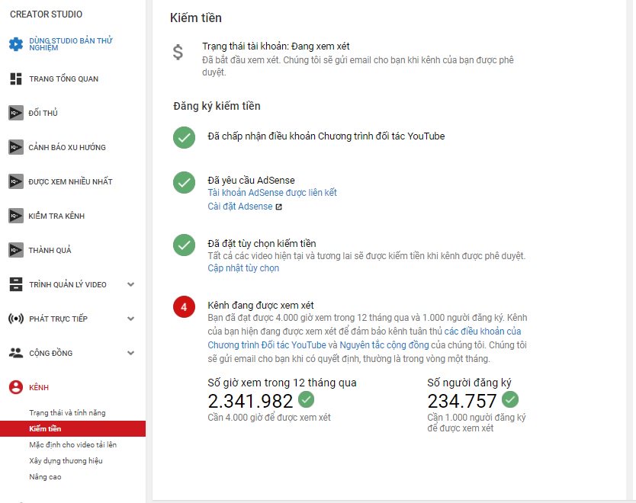Open Trạng thái và tính năng submenu
Viewport: 636px width, 503px height.
(67, 412)
